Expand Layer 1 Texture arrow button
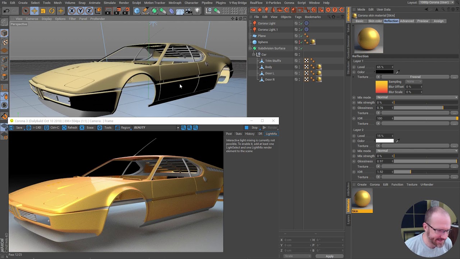Screen dimensions: 460x259 pyautogui.click(x=378, y=77)
